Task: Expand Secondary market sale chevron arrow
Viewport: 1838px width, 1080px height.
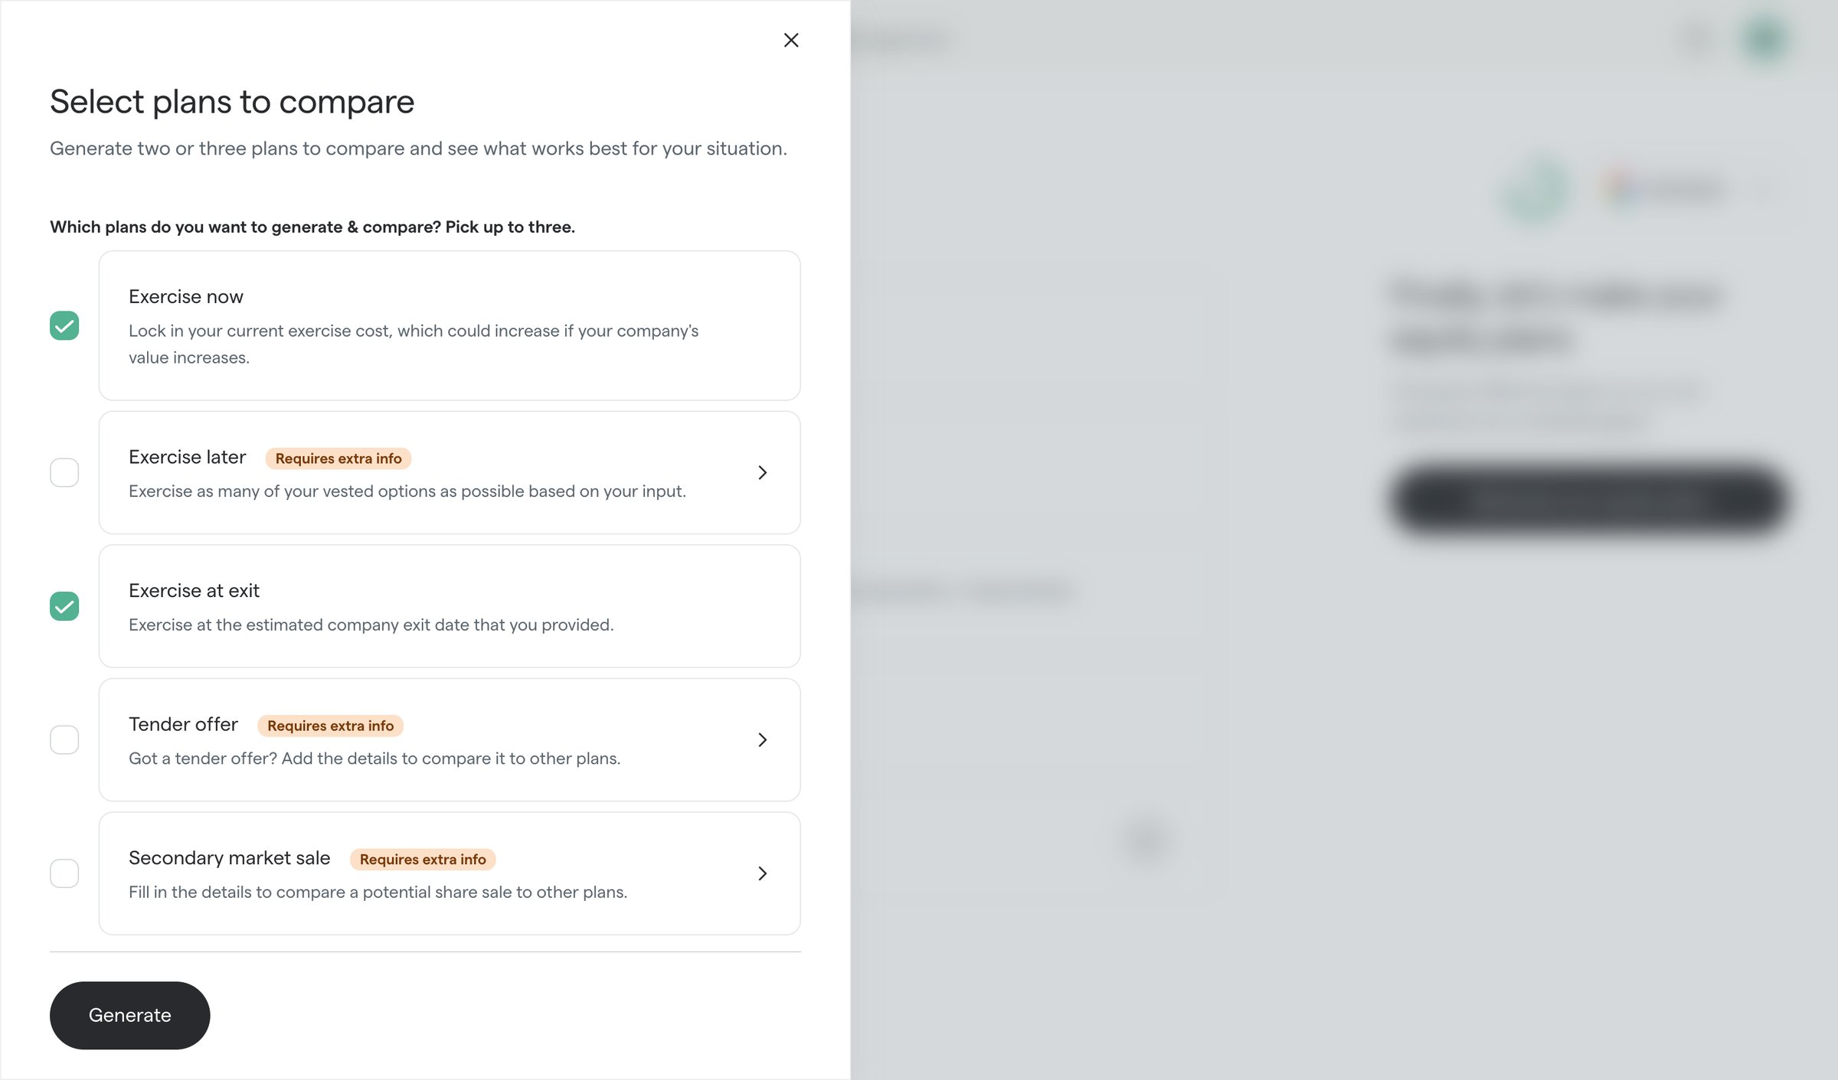Action: [762, 873]
